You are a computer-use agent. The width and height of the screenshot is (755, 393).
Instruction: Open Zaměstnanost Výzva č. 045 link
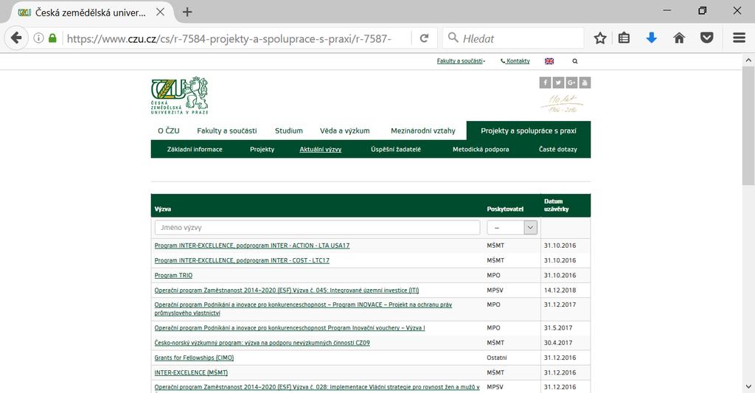click(287, 291)
